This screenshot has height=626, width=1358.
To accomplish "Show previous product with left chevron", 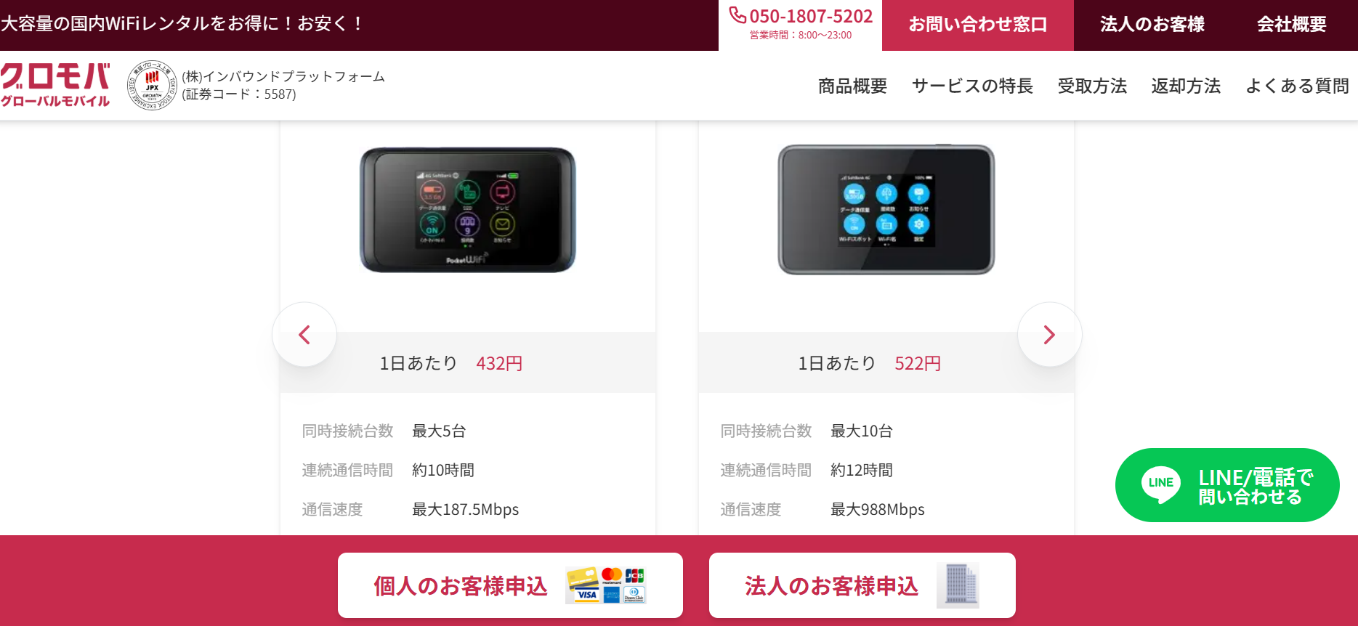I will pyautogui.click(x=304, y=335).
